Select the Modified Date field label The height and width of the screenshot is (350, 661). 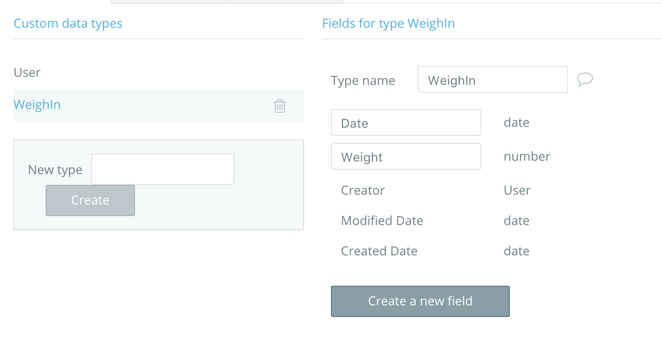point(382,221)
